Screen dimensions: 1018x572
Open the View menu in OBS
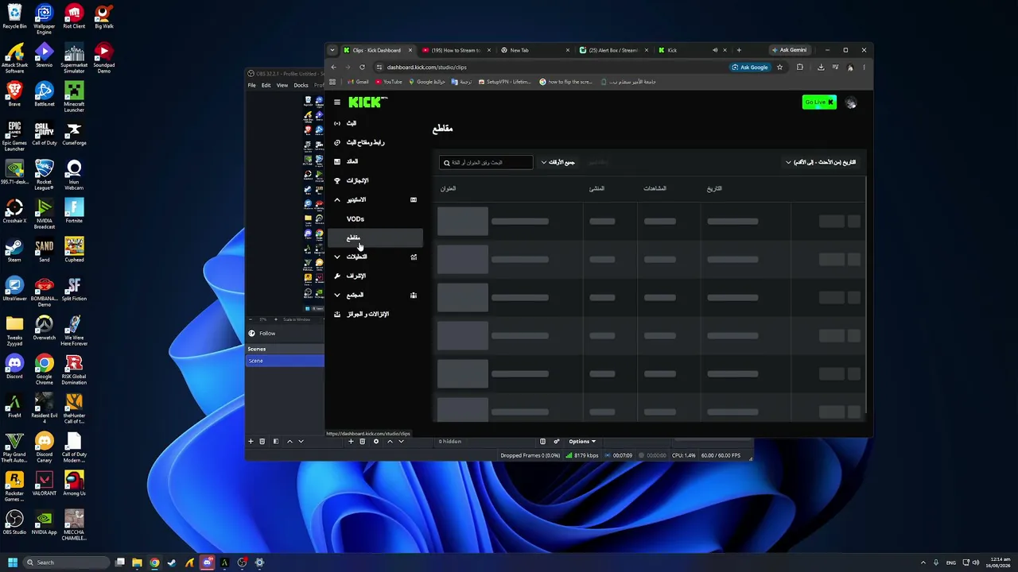[x=282, y=86]
